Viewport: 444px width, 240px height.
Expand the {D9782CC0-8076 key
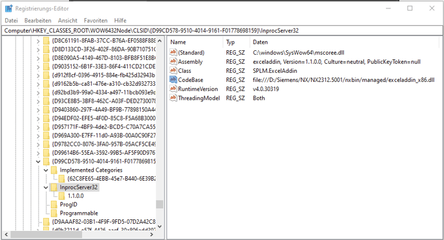[x=38, y=145]
